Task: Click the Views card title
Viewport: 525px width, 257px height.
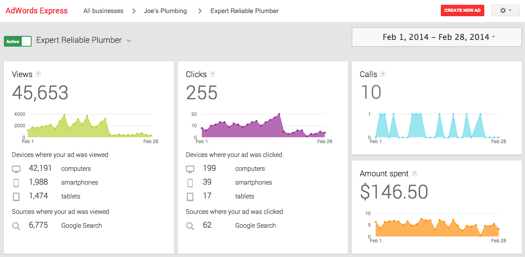Action: (22, 74)
